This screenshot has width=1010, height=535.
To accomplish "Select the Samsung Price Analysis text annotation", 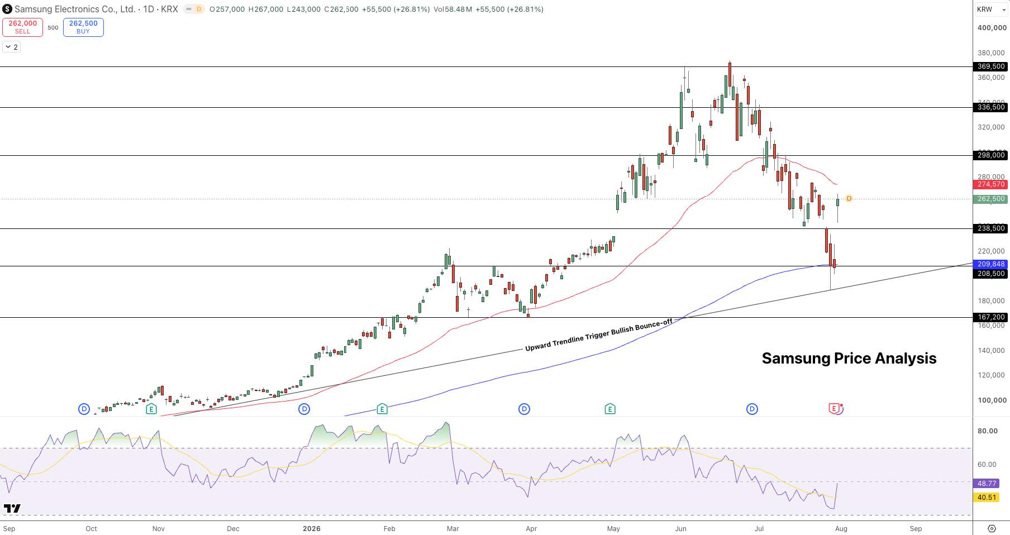I will (x=849, y=359).
